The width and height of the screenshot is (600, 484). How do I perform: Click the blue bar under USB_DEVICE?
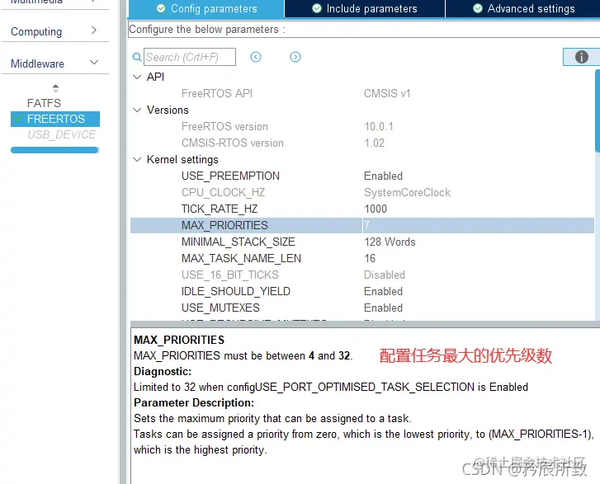pos(54,150)
